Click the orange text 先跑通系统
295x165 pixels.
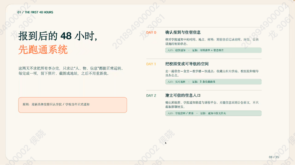[43, 50]
